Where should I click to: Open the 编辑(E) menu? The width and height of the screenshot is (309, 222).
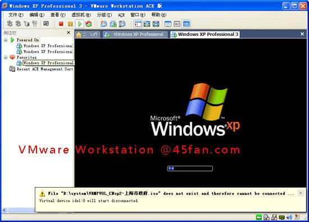[37, 15]
